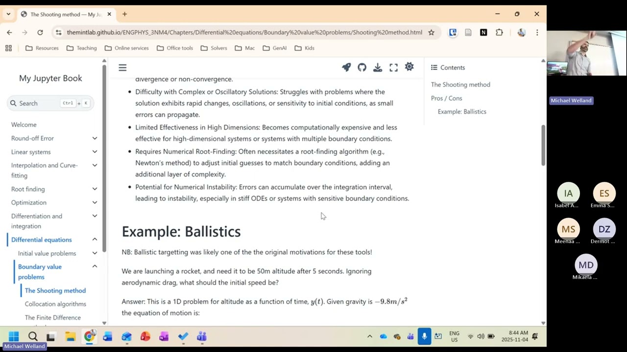Open My Jupyter Book home title

(50, 78)
